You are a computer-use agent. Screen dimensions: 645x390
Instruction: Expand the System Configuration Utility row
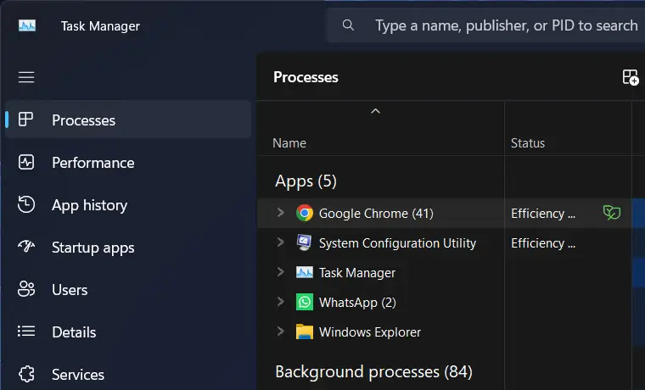coord(281,242)
